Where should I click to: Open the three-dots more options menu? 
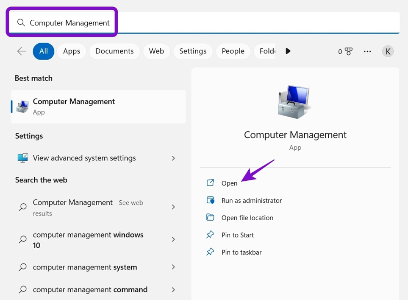point(367,51)
